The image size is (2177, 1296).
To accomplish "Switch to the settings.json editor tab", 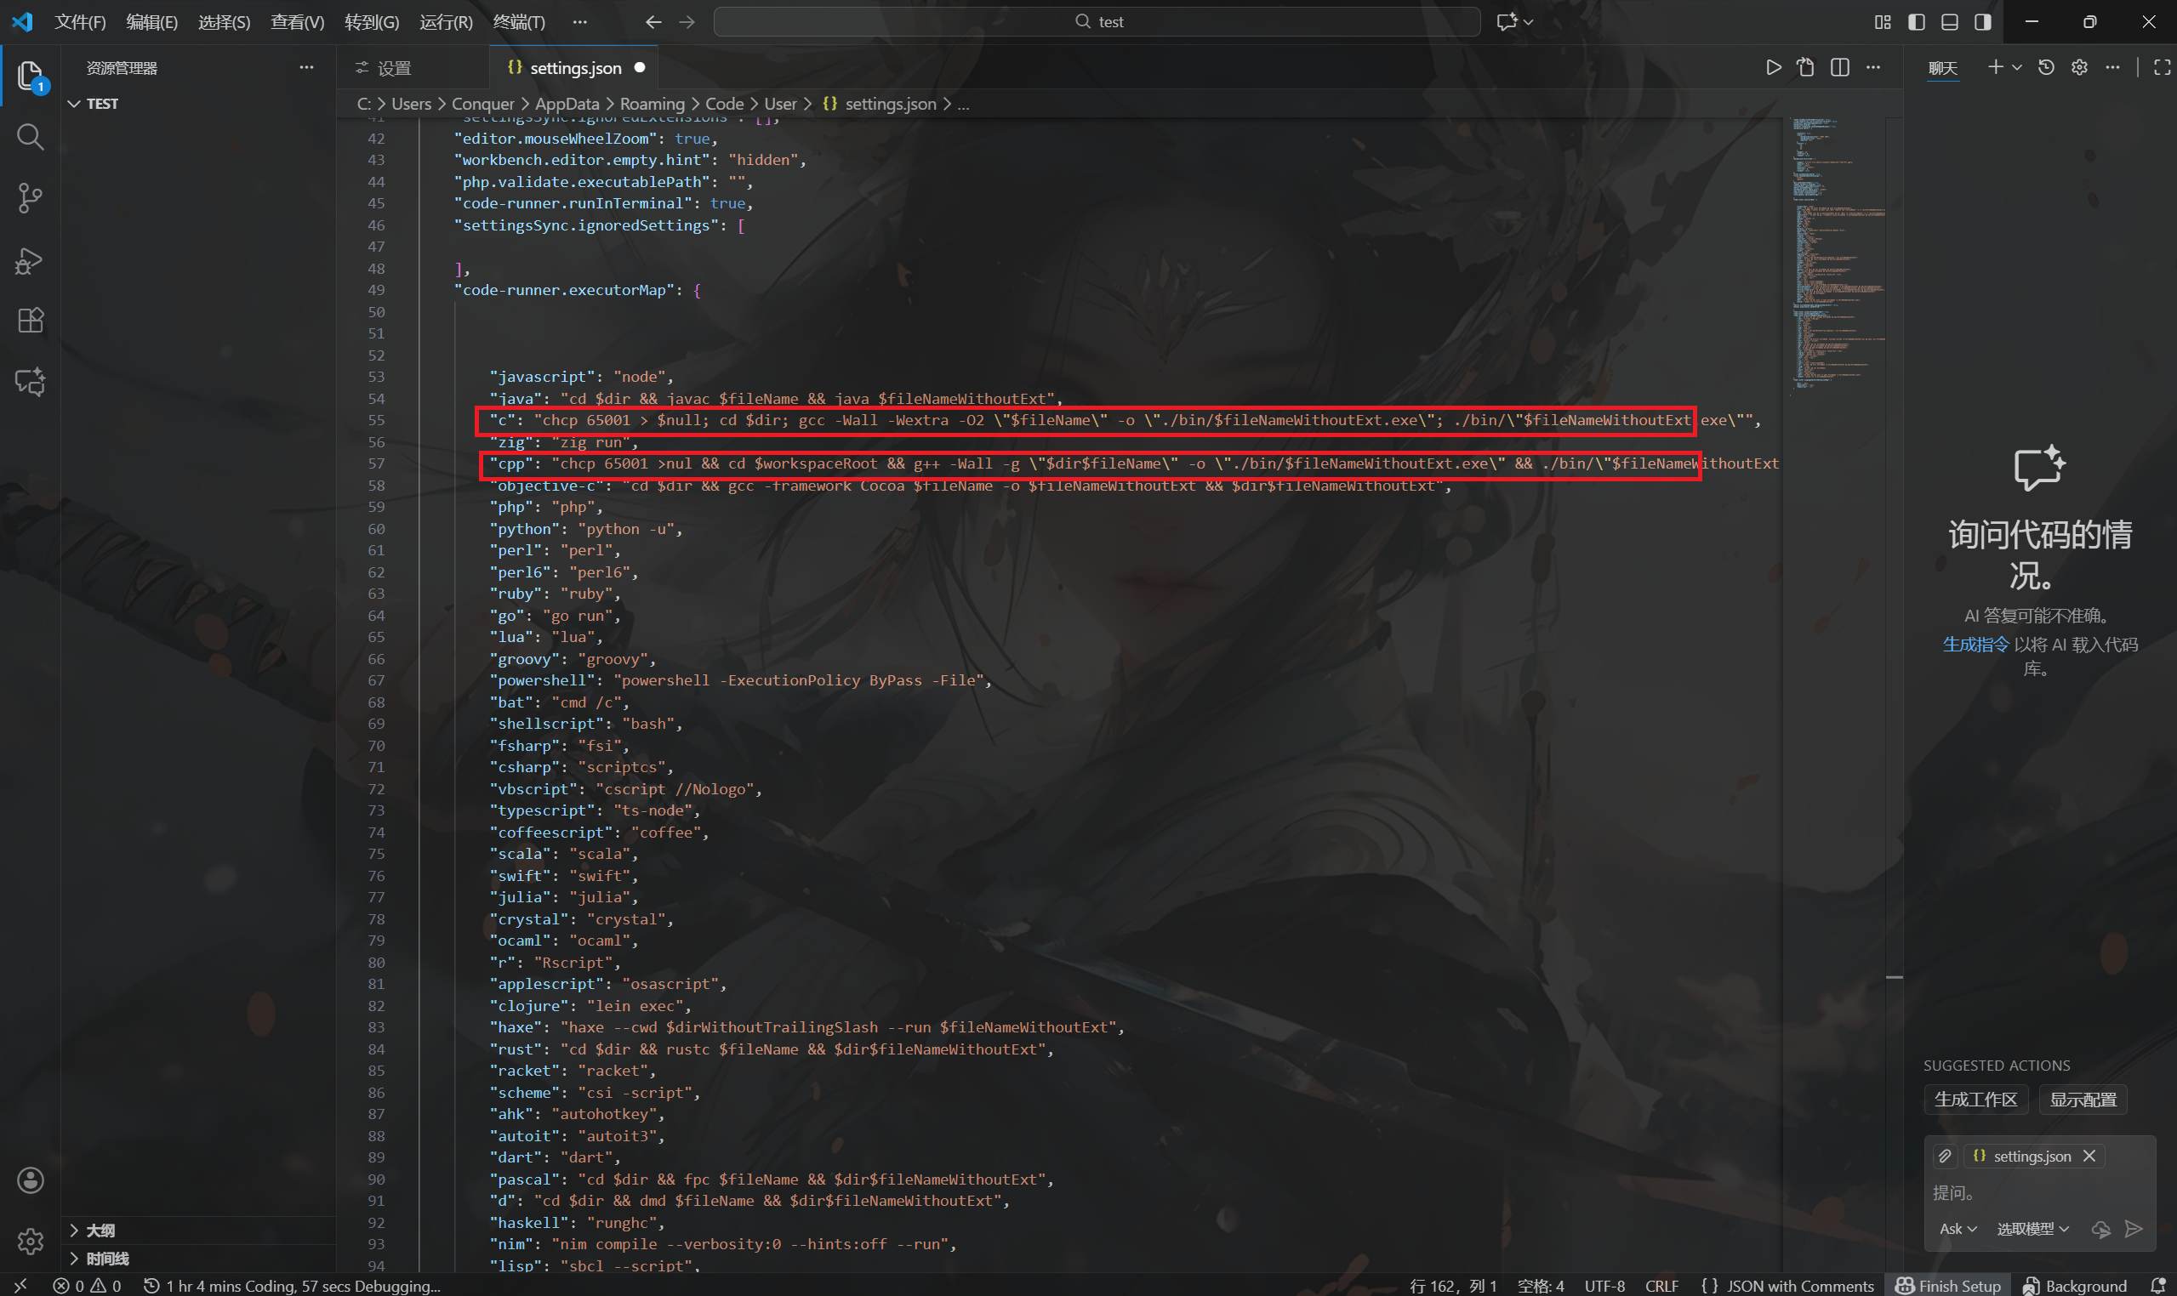I will (x=574, y=67).
